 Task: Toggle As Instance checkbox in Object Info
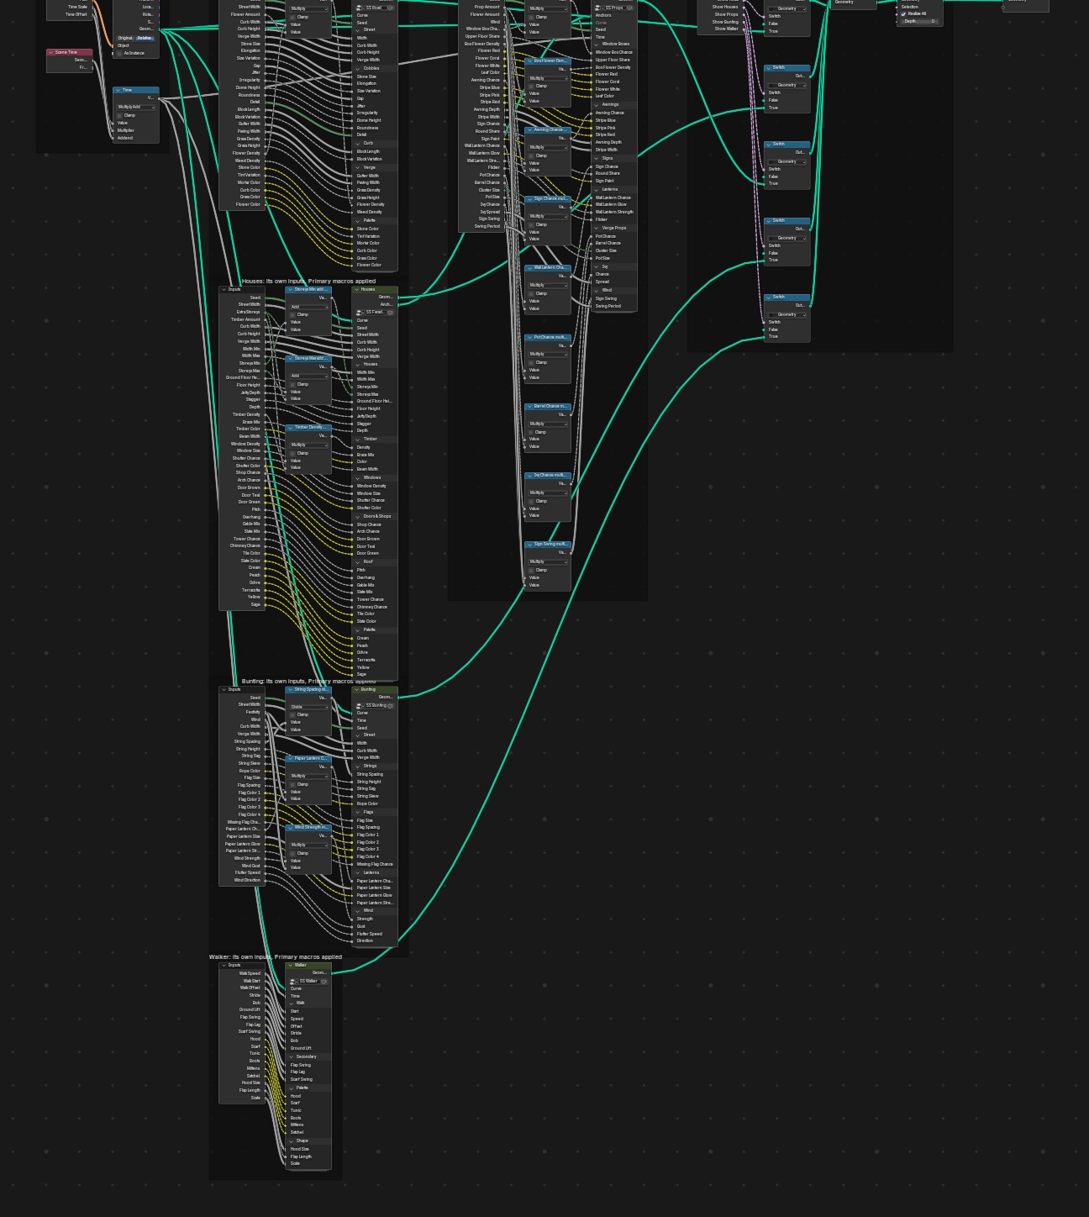[x=120, y=53]
